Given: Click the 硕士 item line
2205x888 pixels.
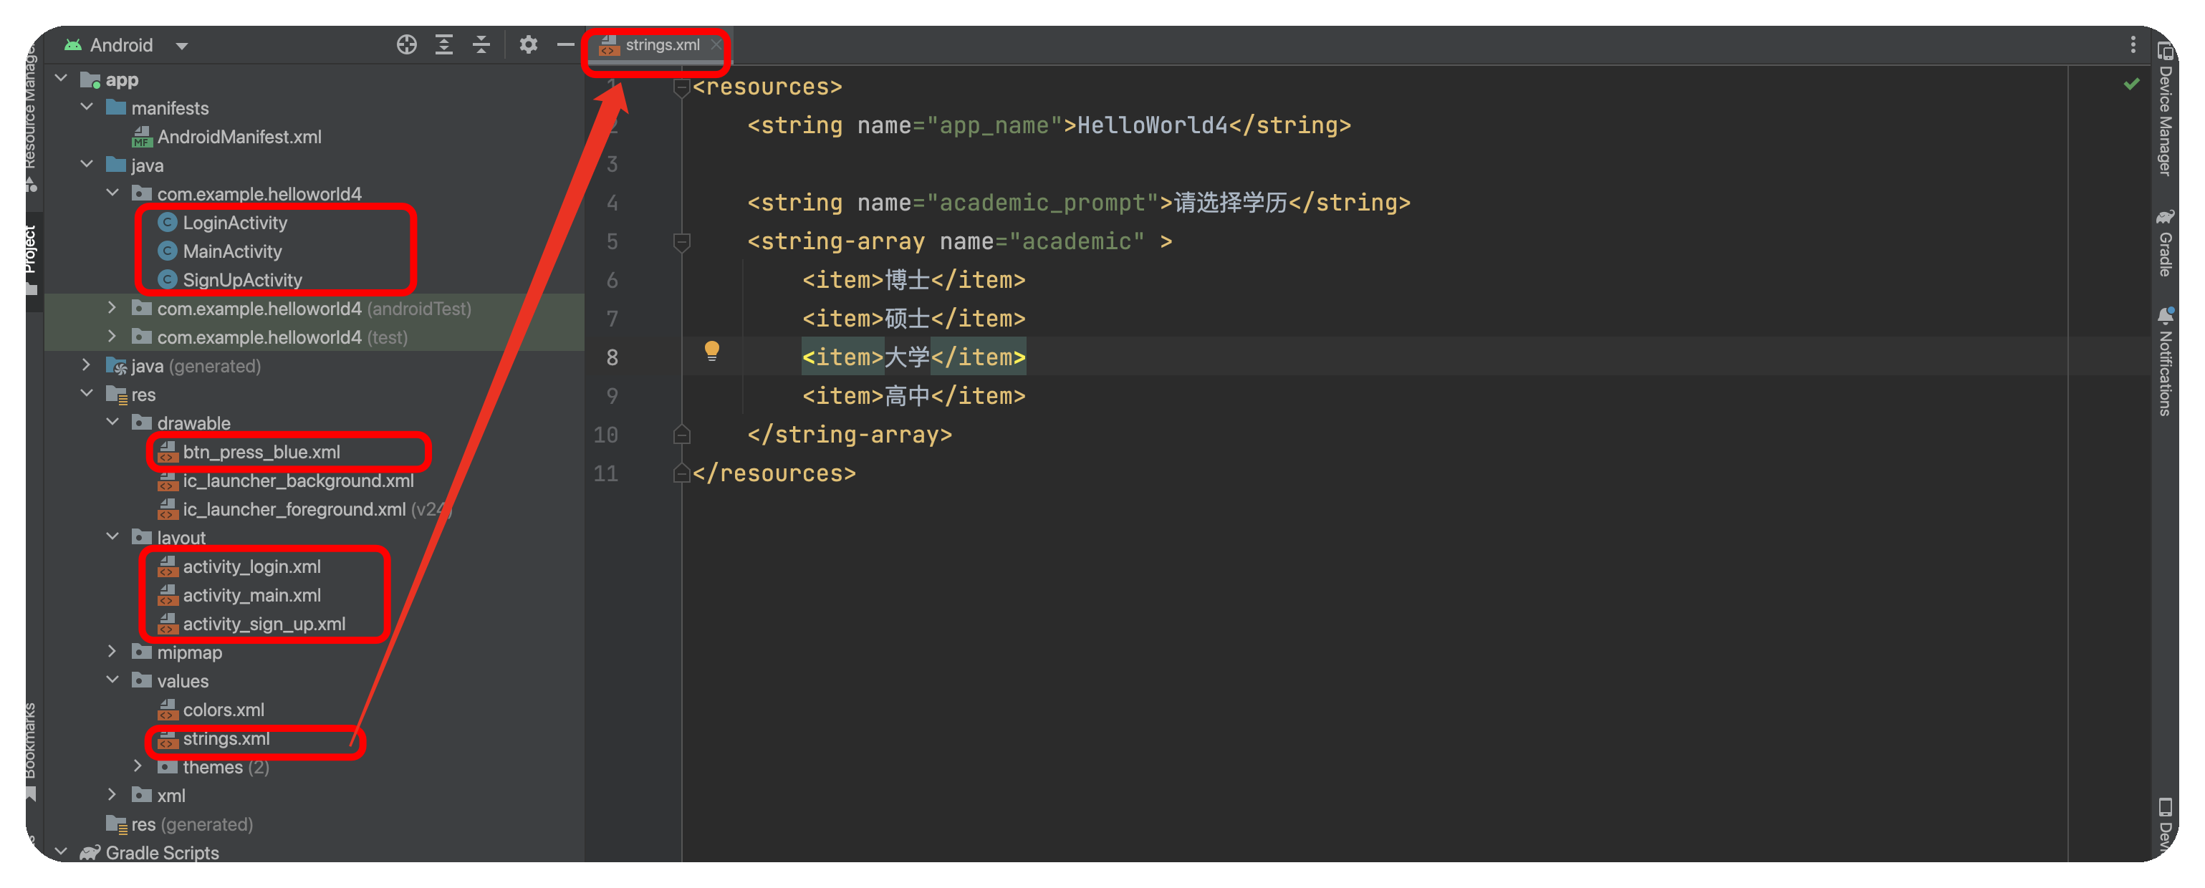Looking at the screenshot, I should click(913, 318).
